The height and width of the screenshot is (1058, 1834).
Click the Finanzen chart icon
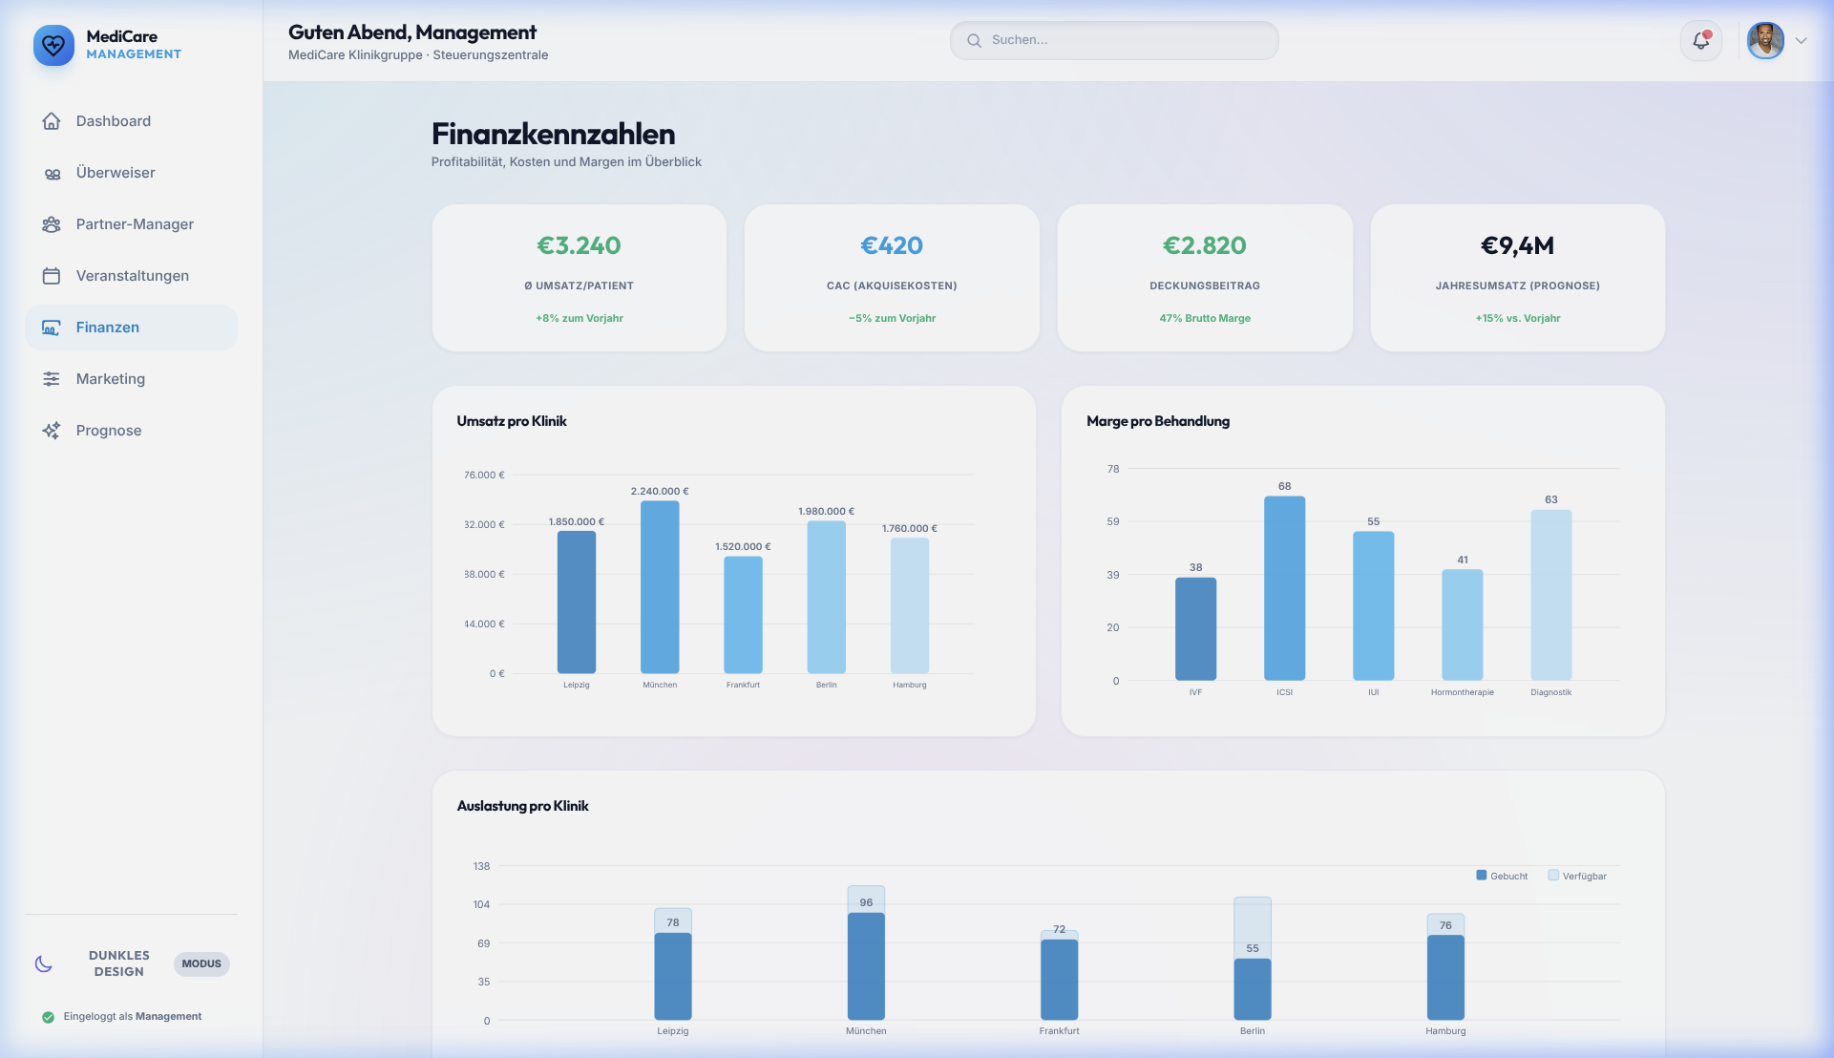(52, 328)
